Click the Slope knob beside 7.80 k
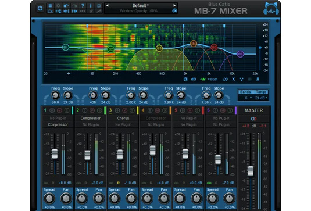The width and height of the screenshot is (311, 211). 219,95
